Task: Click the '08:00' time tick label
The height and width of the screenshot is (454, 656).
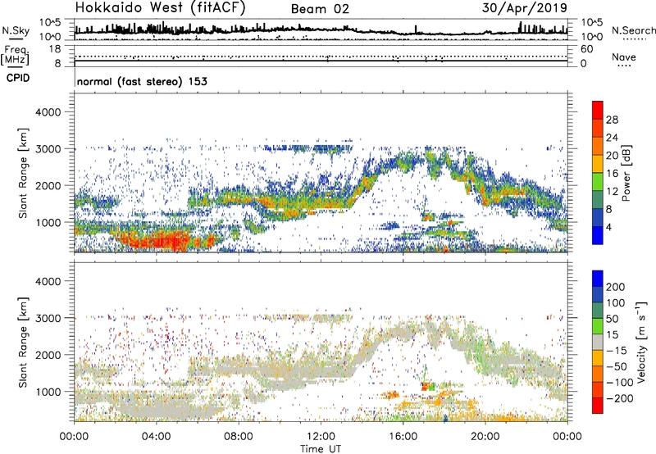Action: coord(239,437)
